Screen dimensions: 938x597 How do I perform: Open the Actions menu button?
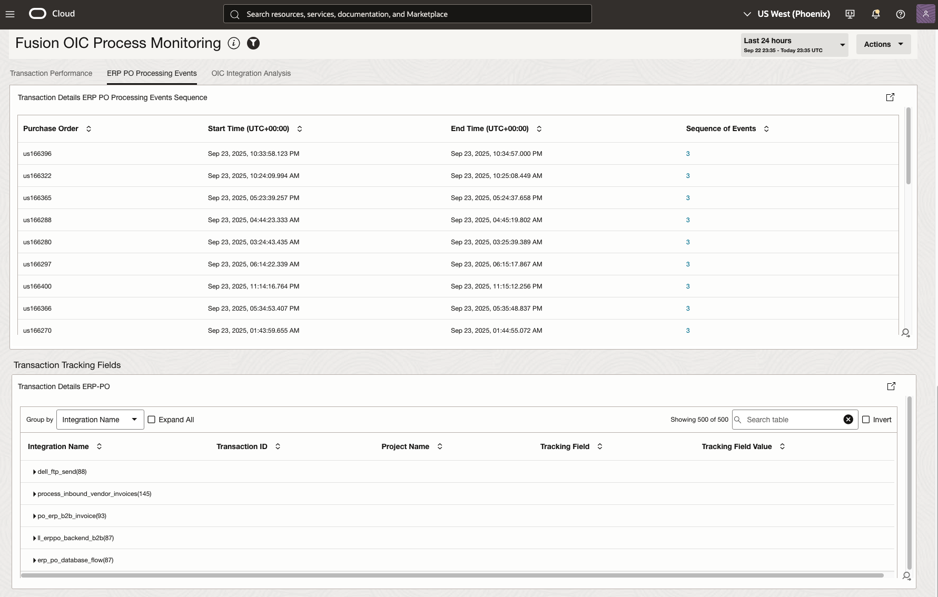pos(883,44)
